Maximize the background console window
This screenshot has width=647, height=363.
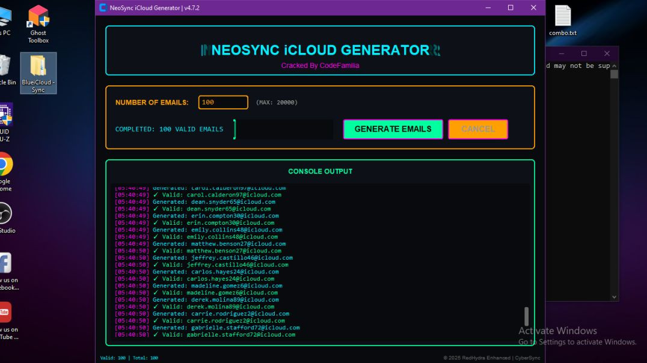click(x=584, y=53)
